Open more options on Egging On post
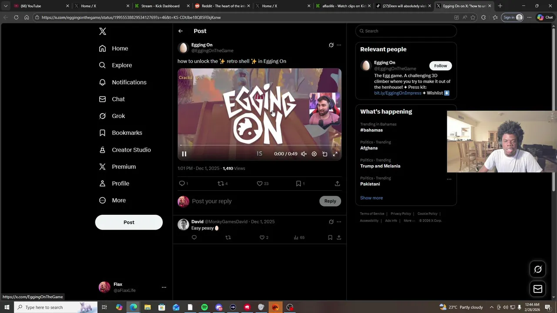This screenshot has width=557, height=313. (x=339, y=45)
